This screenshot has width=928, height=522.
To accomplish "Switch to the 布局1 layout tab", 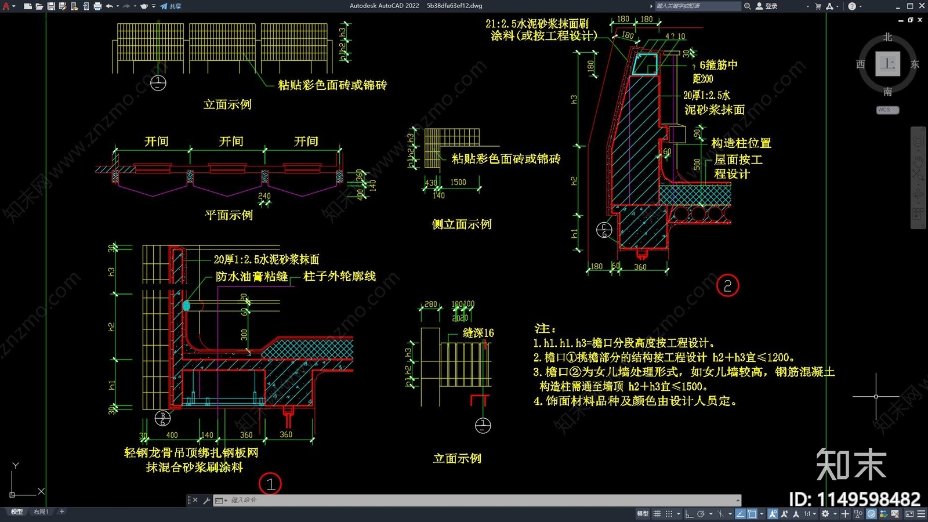I will 41,512.
